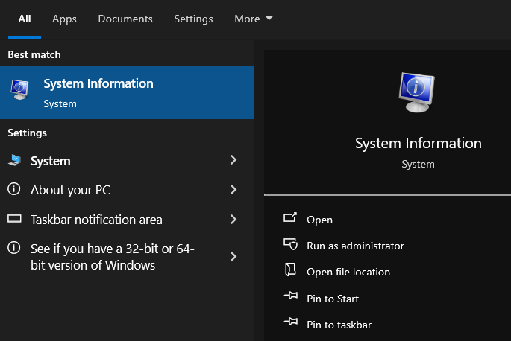Image resolution: width=511 pixels, height=341 pixels.
Task: Click the Pin to Start pin icon
Action: click(x=291, y=298)
